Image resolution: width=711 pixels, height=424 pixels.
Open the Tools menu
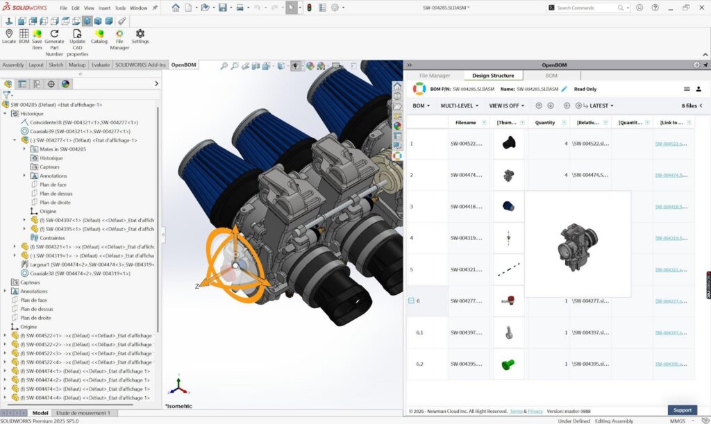120,8
